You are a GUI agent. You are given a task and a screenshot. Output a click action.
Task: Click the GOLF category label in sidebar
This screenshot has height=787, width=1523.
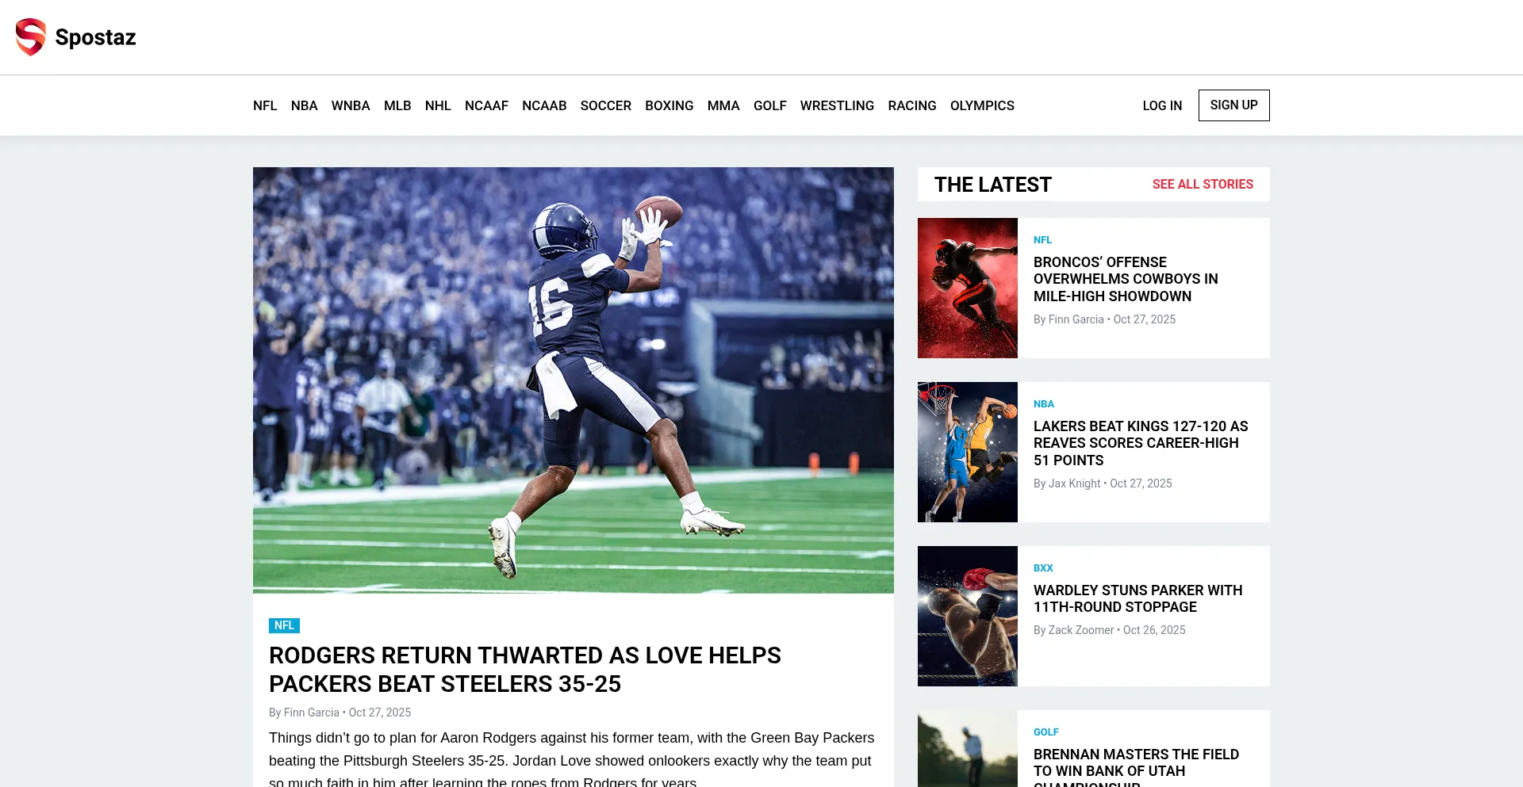pyautogui.click(x=1045, y=732)
